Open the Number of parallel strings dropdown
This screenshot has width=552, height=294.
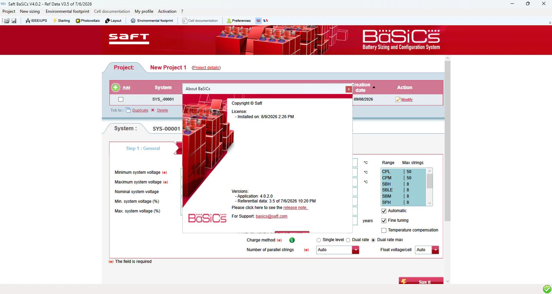coord(356,250)
